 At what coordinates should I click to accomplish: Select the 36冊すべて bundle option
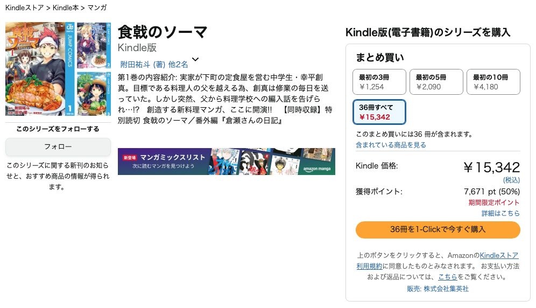coord(379,112)
